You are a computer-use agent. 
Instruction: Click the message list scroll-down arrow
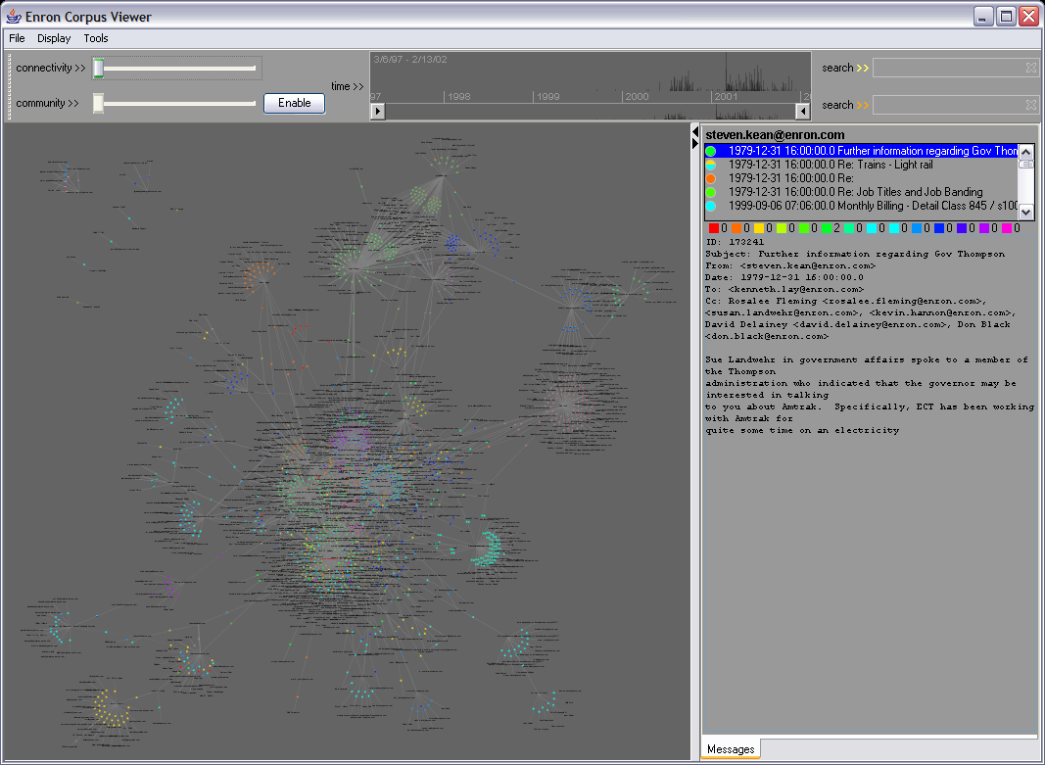coord(1026,213)
